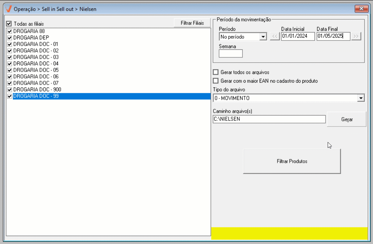Uncheck the DROGARIA DOC - 06 checkbox
This screenshot has width=373, height=244.
[x=10, y=77]
